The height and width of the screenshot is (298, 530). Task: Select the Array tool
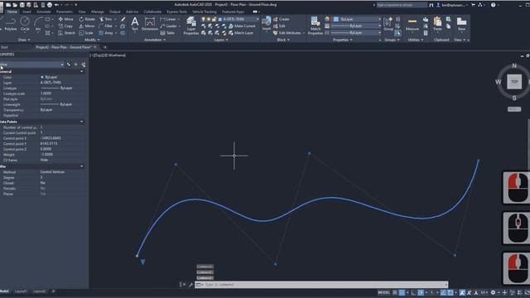point(106,33)
